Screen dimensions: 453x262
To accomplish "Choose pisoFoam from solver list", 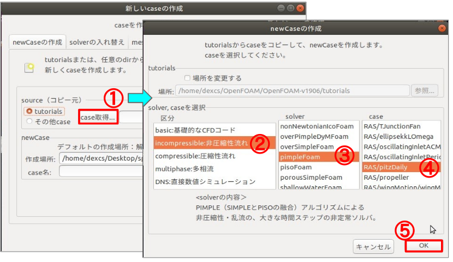I will 296,167.
